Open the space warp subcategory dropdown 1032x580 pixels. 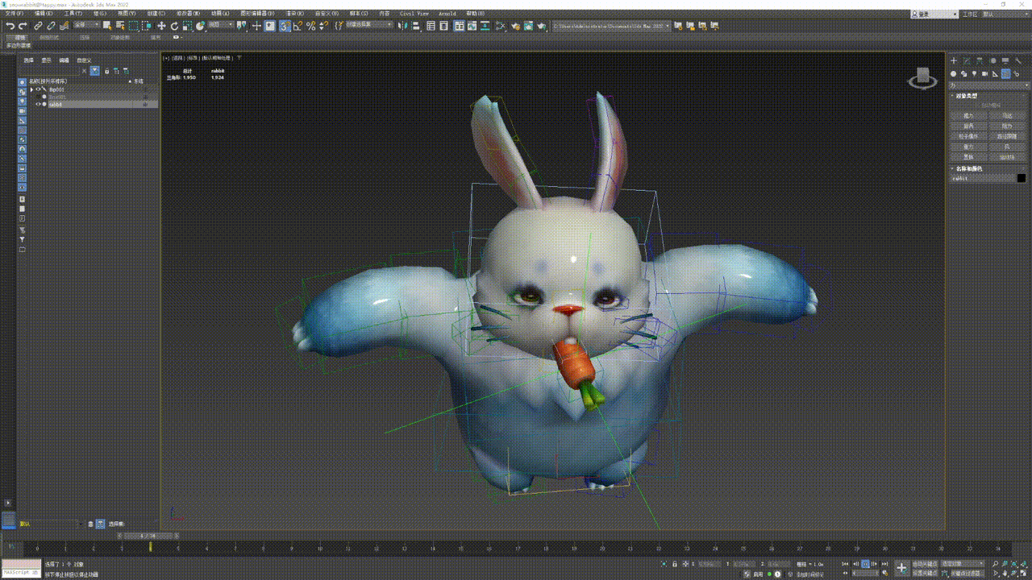pos(989,85)
